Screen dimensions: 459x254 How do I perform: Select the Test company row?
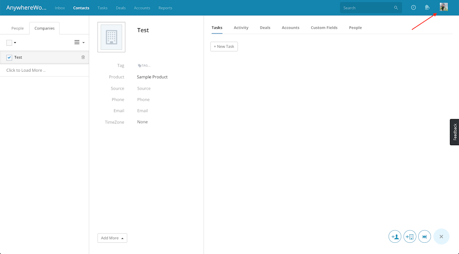(44, 57)
